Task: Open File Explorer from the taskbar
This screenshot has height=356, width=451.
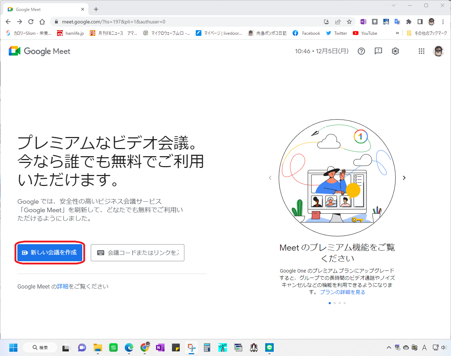Action: pyautogui.click(x=98, y=347)
